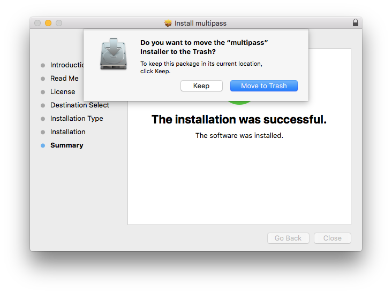Click the multipass package icon in title bar
Screen dimensions: 392x294
tap(168, 23)
